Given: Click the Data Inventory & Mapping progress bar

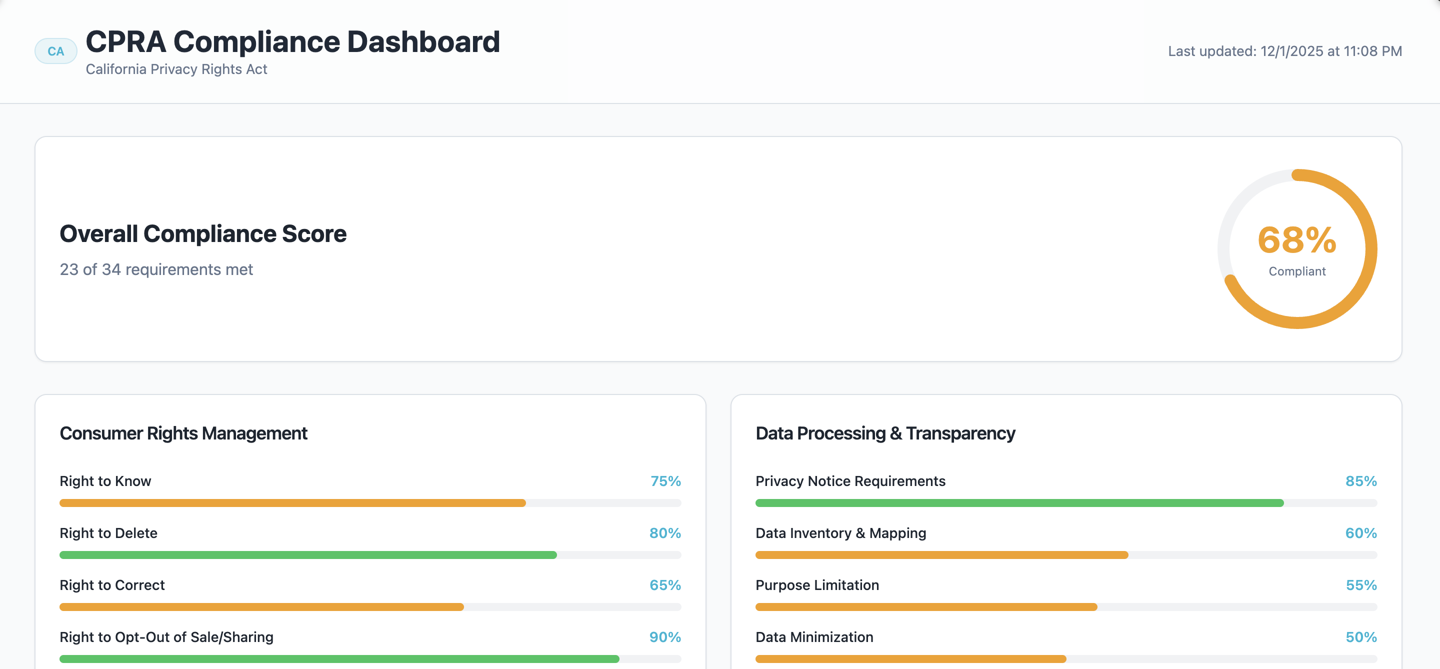Looking at the screenshot, I should pos(1065,555).
